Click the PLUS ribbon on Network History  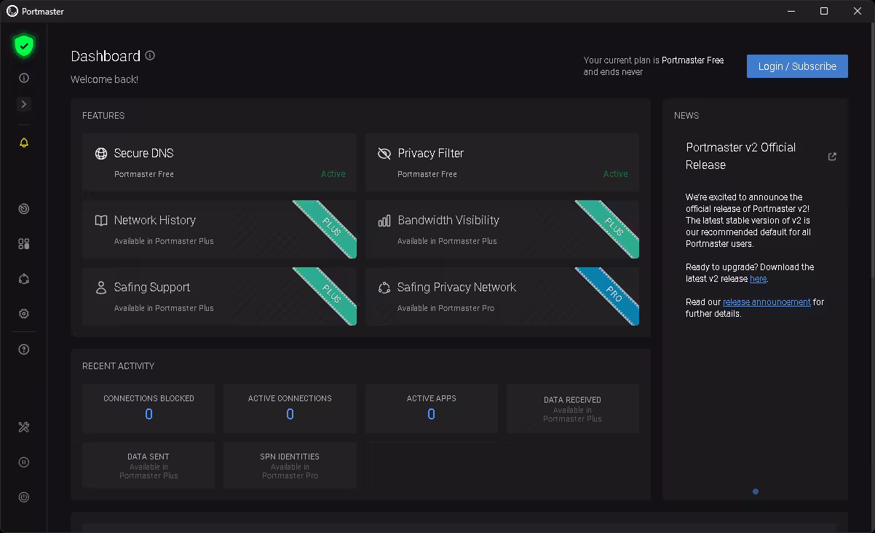(x=331, y=227)
